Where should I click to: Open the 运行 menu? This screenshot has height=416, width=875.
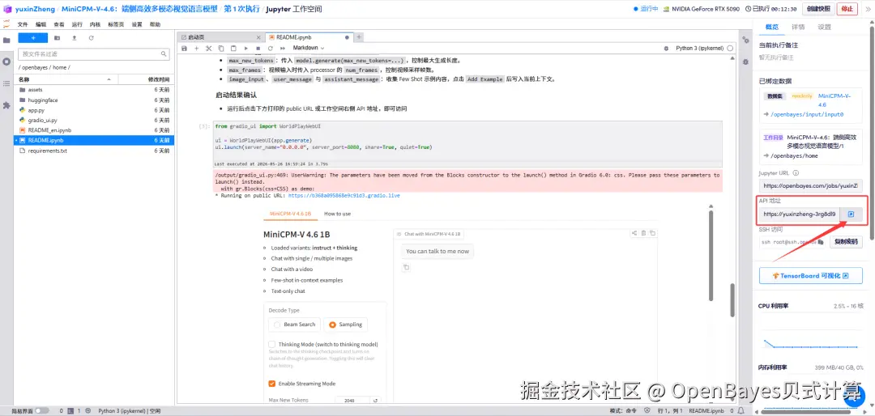pyautogui.click(x=77, y=24)
